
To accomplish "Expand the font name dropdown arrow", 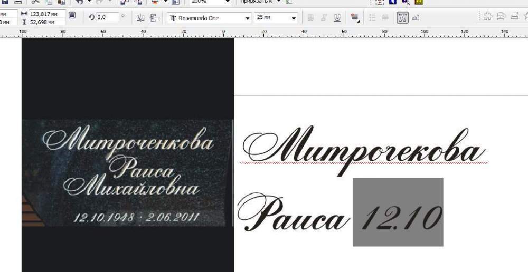I will point(248,18).
